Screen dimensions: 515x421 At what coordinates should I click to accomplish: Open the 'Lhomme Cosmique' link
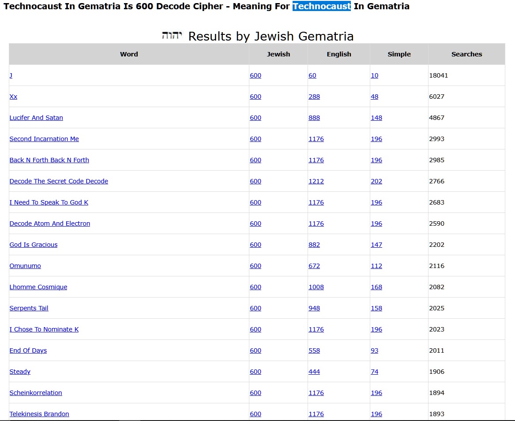pyautogui.click(x=38, y=287)
